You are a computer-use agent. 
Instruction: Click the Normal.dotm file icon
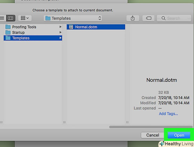coord(71,27)
